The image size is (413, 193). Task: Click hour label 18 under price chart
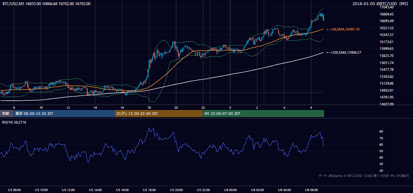(149, 107)
